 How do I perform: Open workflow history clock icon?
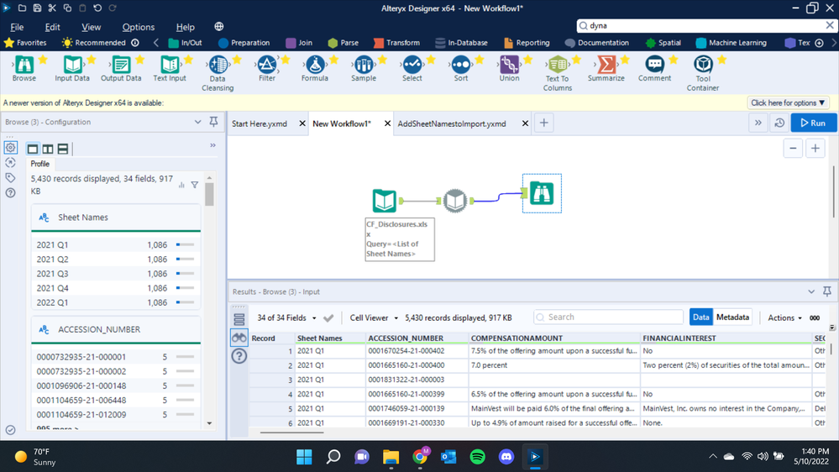pyautogui.click(x=779, y=123)
